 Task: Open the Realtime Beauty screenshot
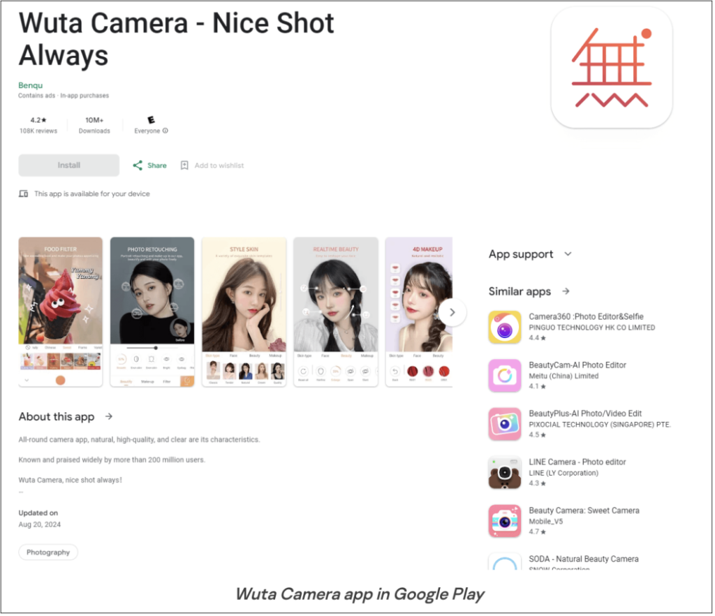click(x=335, y=311)
